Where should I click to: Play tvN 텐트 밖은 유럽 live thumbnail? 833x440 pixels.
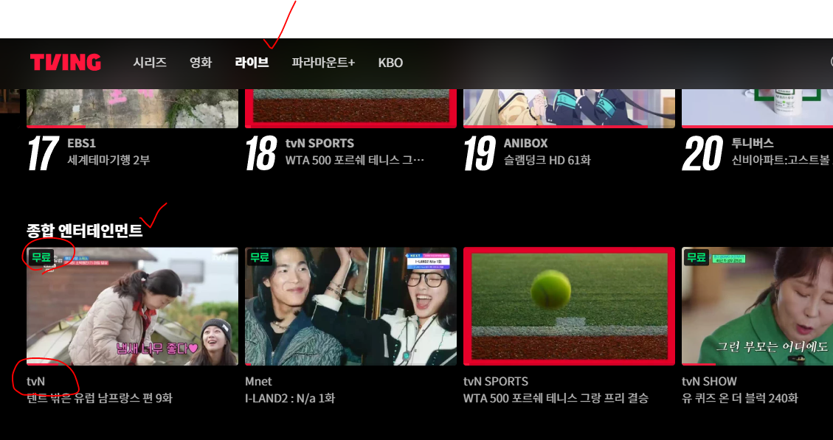pyautogui.click(x=132, y=307)
